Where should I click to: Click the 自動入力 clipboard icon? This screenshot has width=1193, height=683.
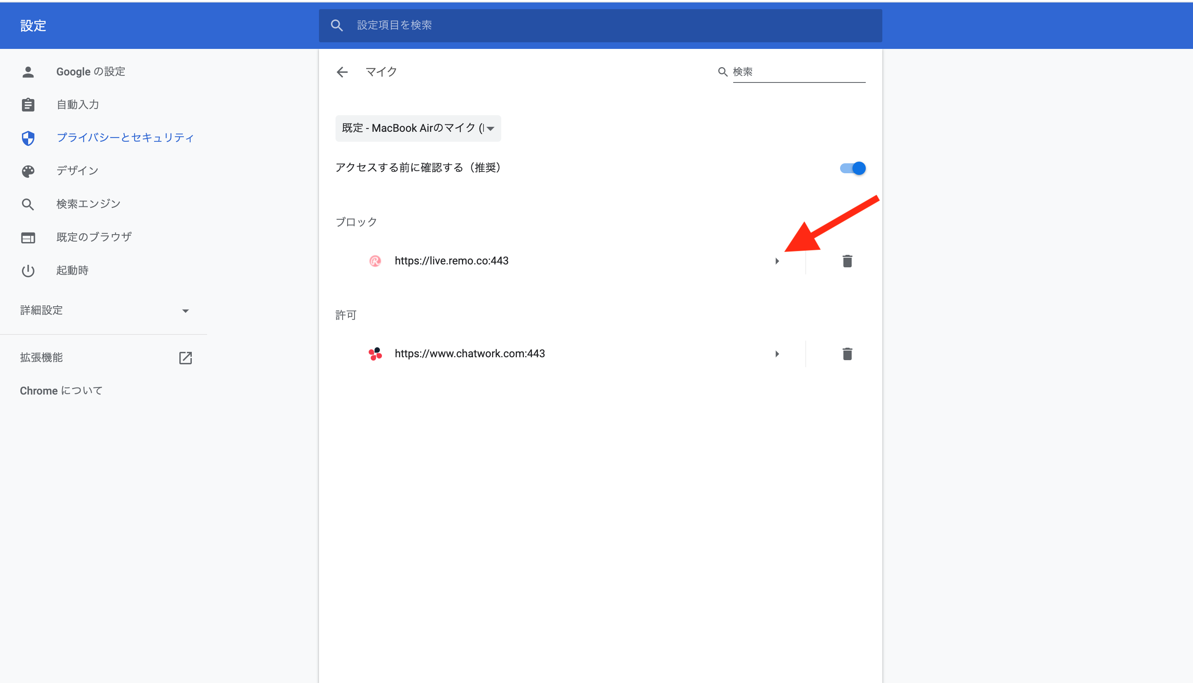click(28, 104)
